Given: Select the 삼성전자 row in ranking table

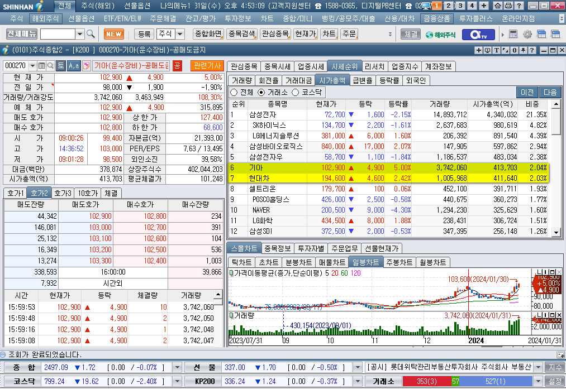Looking at the screenshot, I should pyautogui.click(x=389, y=114).
